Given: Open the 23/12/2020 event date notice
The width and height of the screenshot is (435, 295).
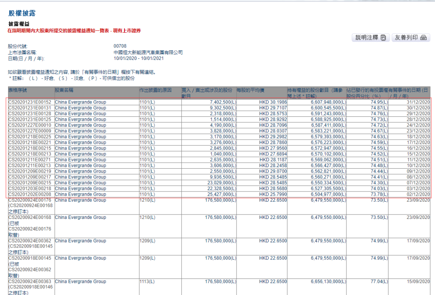Looking at the screenshot, I should coord(418,131).
